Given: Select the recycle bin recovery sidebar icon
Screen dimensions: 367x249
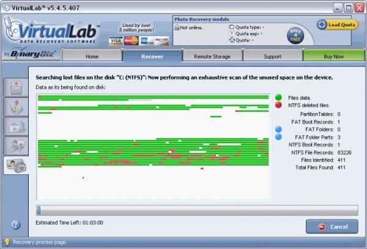Looking at the screenshot, I should point(16,107).
